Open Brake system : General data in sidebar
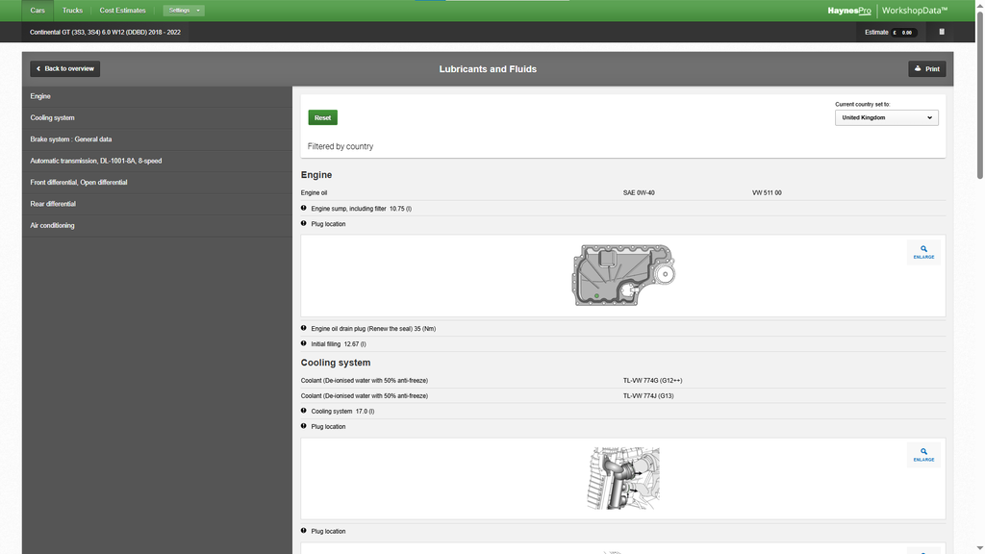The image size is (985, 554). tap(157, 138)
